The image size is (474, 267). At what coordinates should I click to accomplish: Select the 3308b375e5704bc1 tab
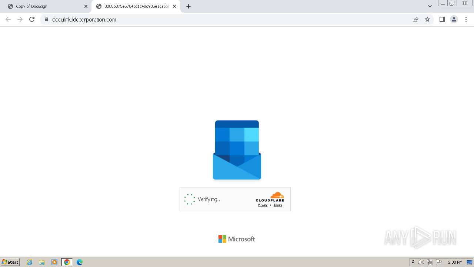point(136,6)
